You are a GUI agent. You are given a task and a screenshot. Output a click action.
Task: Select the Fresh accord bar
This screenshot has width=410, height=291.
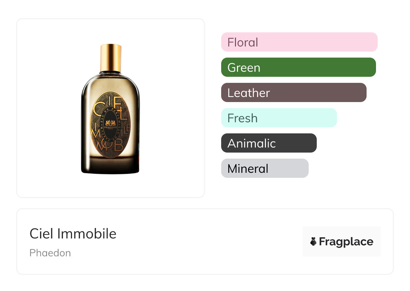[x=279, y=118]
